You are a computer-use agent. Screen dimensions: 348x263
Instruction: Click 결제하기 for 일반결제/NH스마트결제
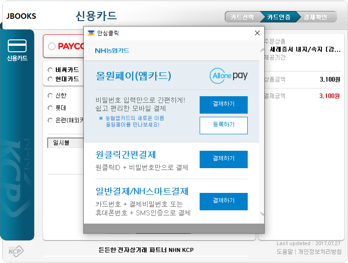coord(223,202)
